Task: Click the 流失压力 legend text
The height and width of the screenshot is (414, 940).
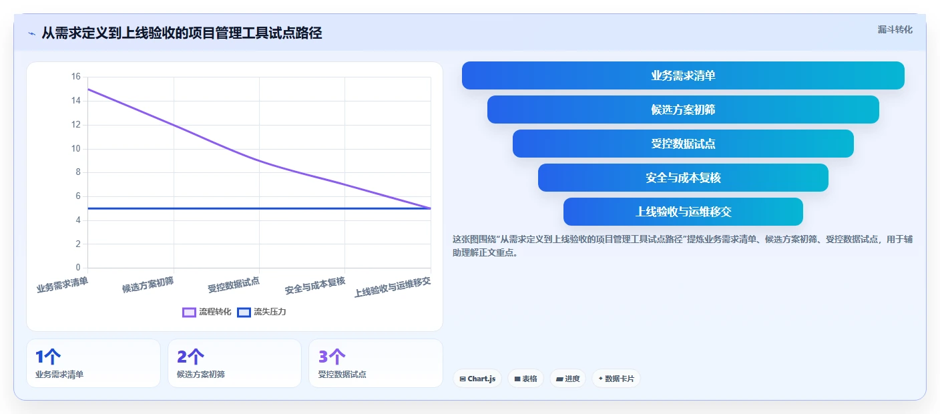Action: click(270, 312)
